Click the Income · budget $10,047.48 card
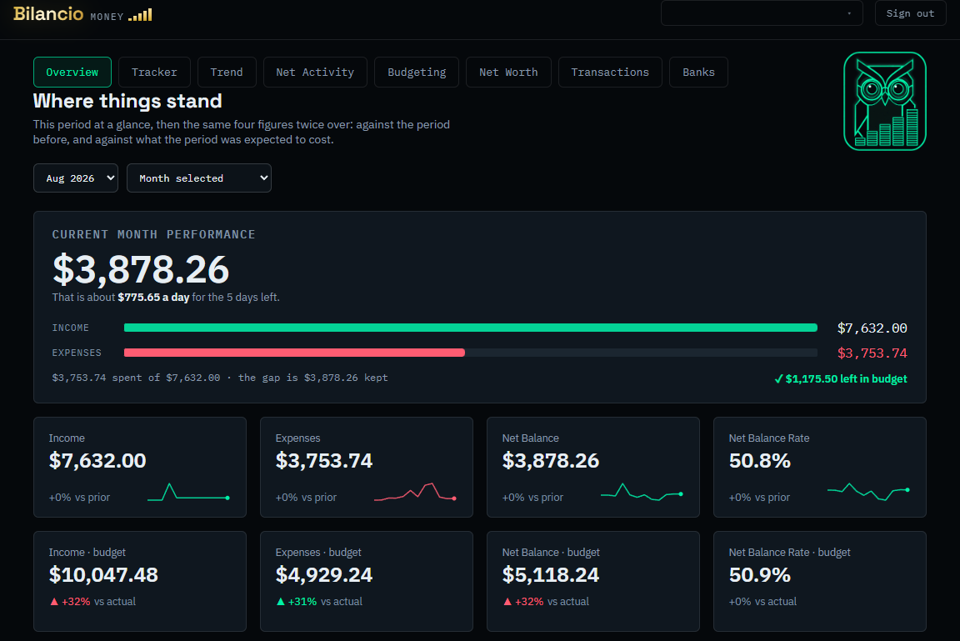The height and width of the screenshot is (641, 960). tap(140, 581)
